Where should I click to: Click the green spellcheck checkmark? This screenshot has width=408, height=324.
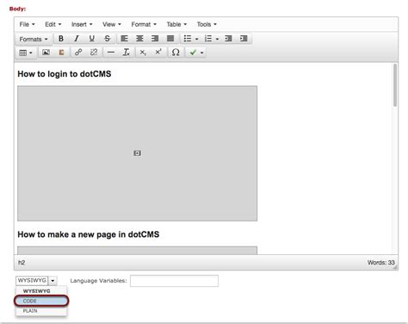click(x=193, y=53)
